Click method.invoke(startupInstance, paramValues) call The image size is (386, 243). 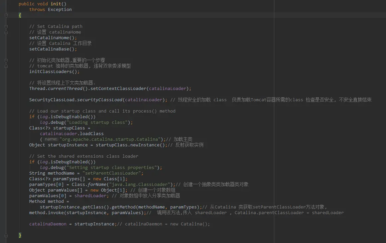tap(86, 213)
